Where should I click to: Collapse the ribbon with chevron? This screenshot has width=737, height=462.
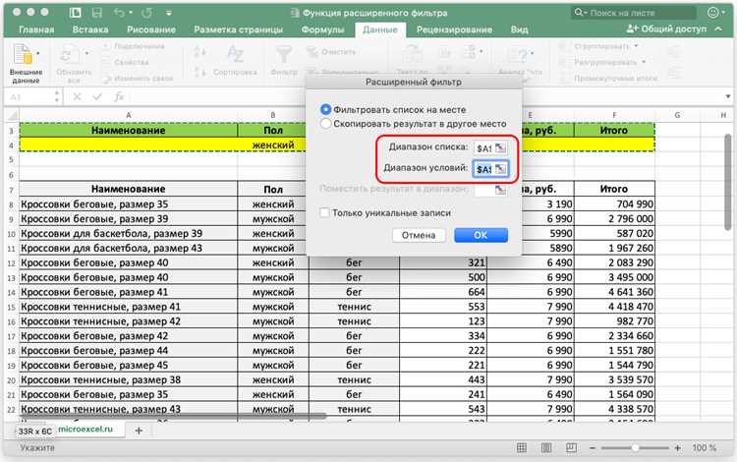click(718, 29)
